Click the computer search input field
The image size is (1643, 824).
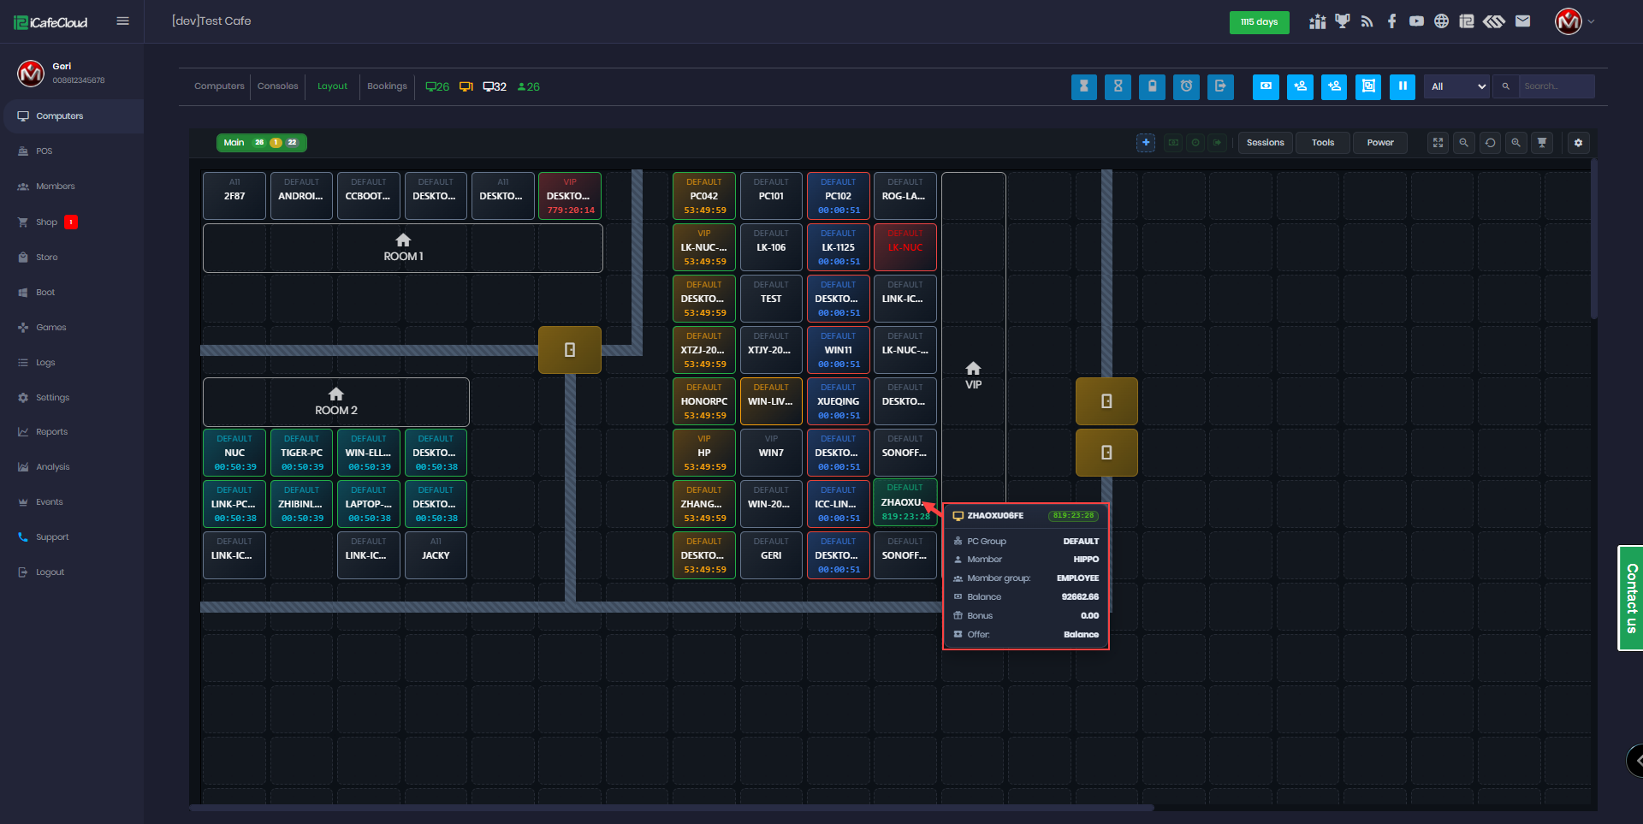1556,86
